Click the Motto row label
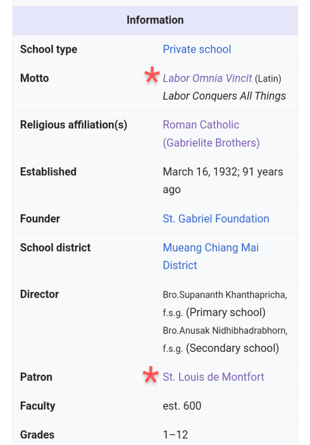 [34, 78]
